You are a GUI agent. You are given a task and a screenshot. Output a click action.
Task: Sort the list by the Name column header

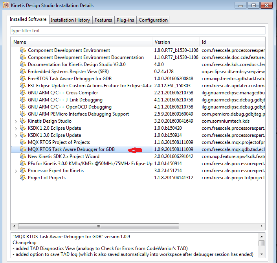pyautogui.click(x=82, y=42)
